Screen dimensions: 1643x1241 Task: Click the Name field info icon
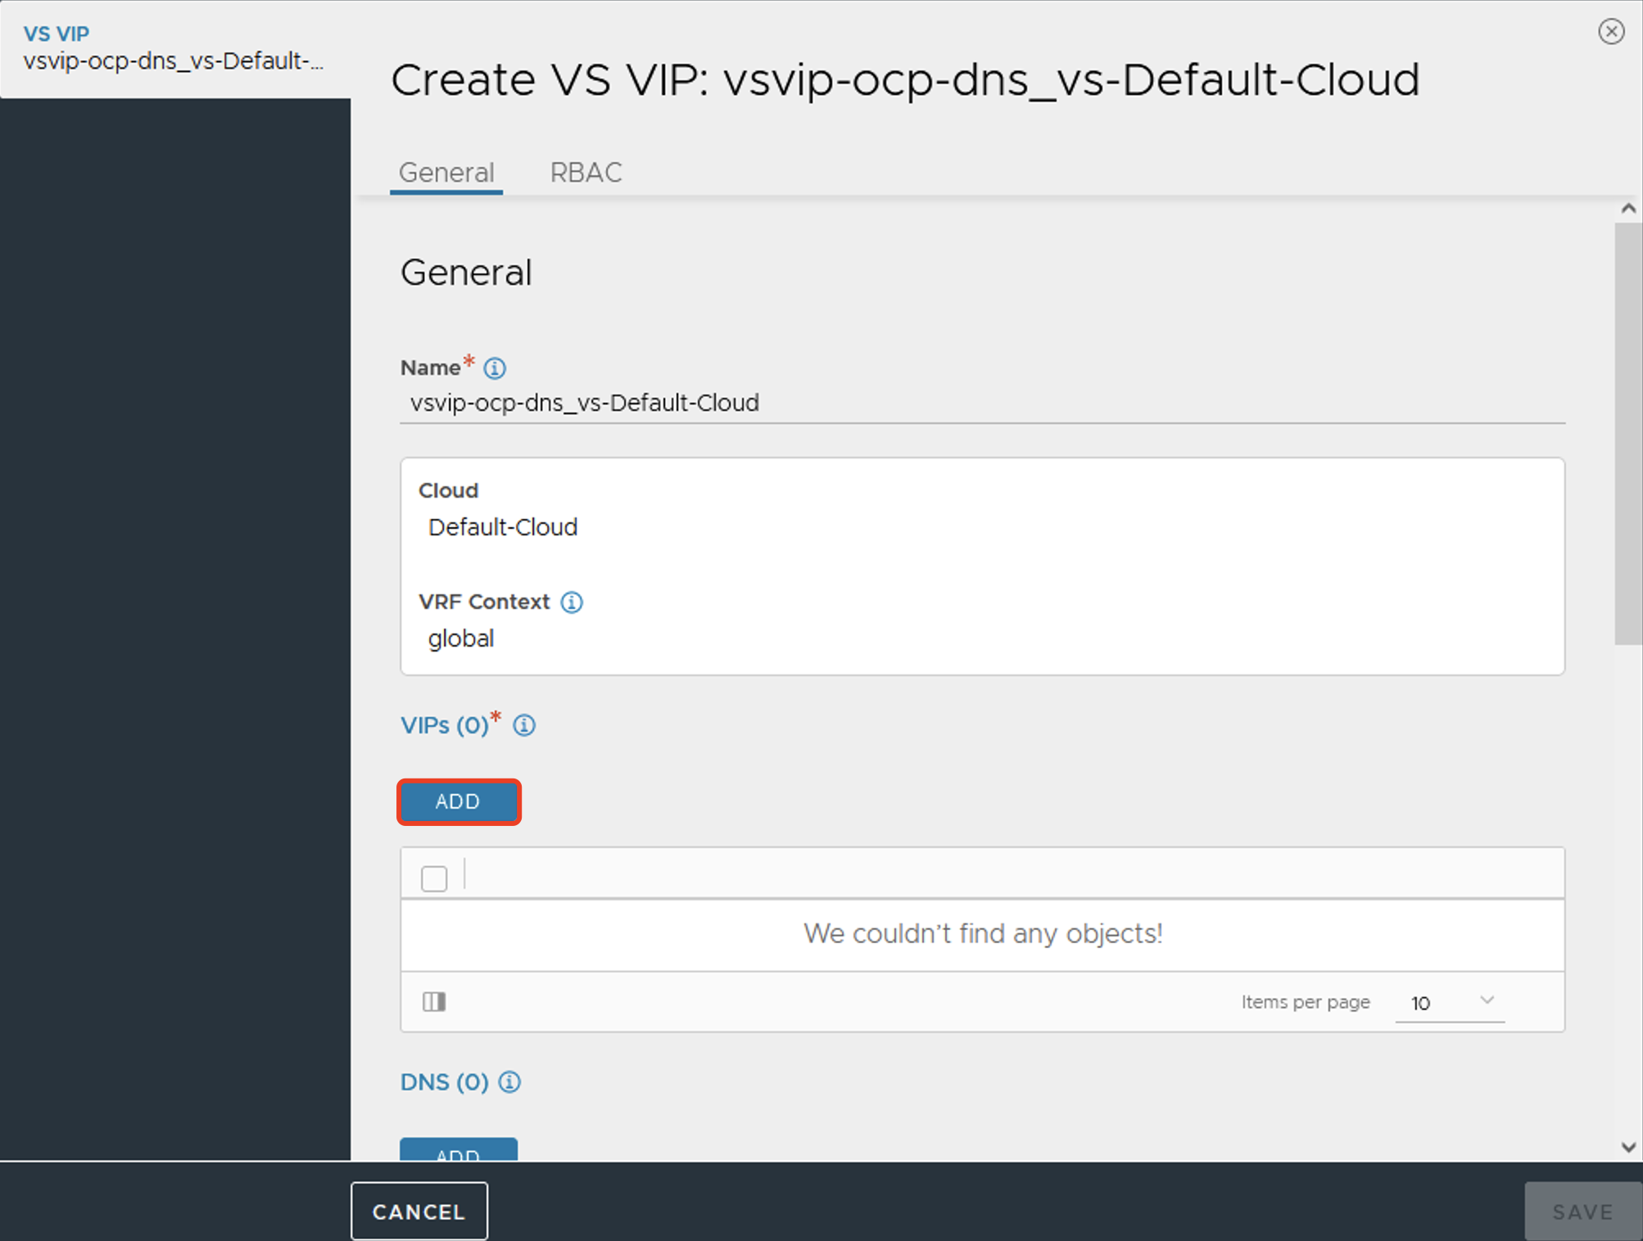(x=494, y=368)
